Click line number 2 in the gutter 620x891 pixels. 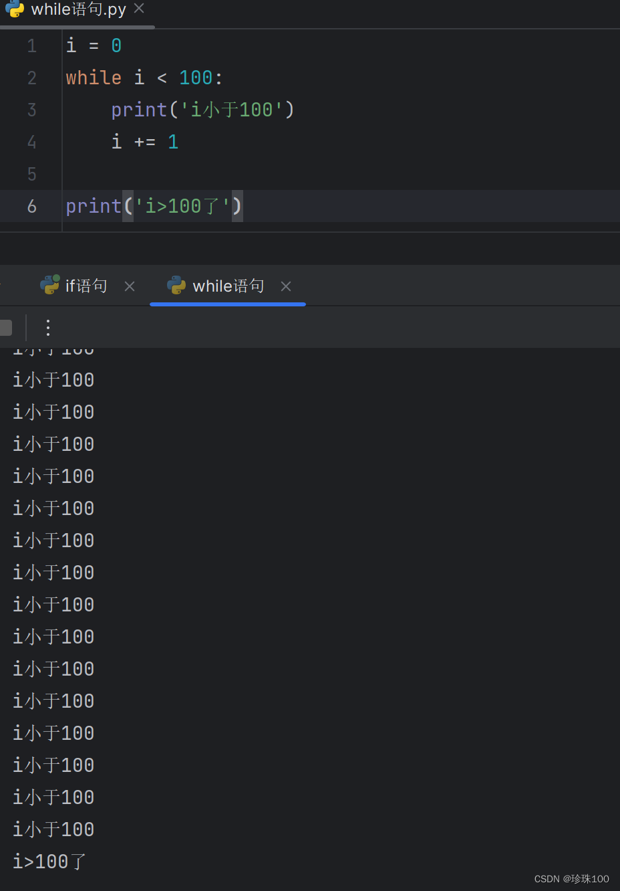(31, 78)
